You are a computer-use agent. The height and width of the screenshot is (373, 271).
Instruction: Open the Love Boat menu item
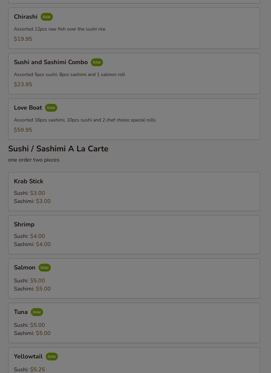coord(134,119)
